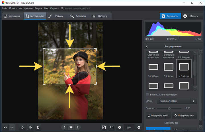This screenshot has height=132, width=205.
Task: Enable the Вертикальные пропорции checkbox
Action: pos(147,94)
